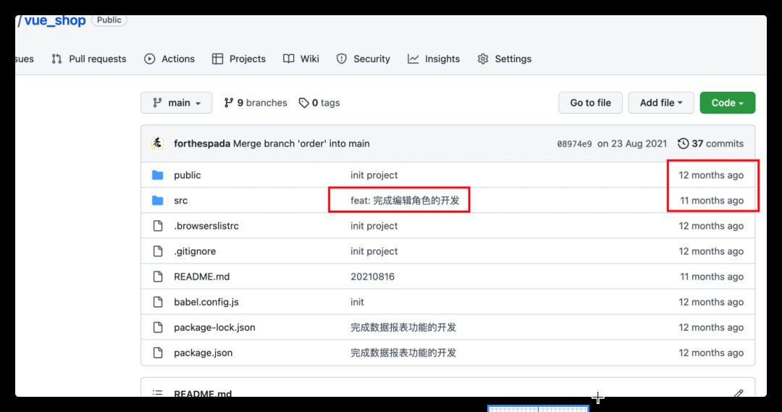This screenshot has width=782, height=412.
Task: Click the pencil edit icon for README
Action: coord(738,394)
